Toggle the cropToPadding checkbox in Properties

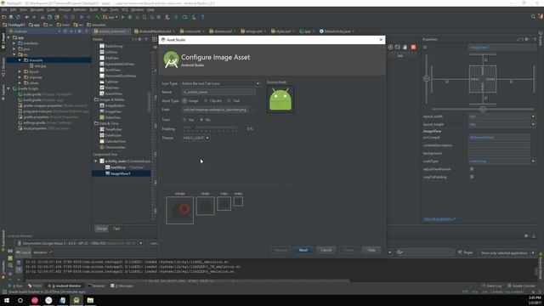click(x=472, y=177)
